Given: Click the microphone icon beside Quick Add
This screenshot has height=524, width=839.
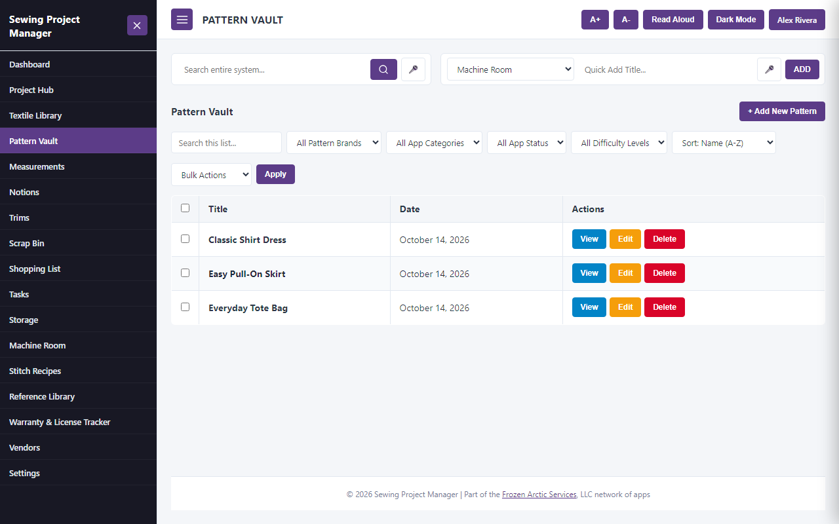Looking at the screenshot, I should [769, 69].
